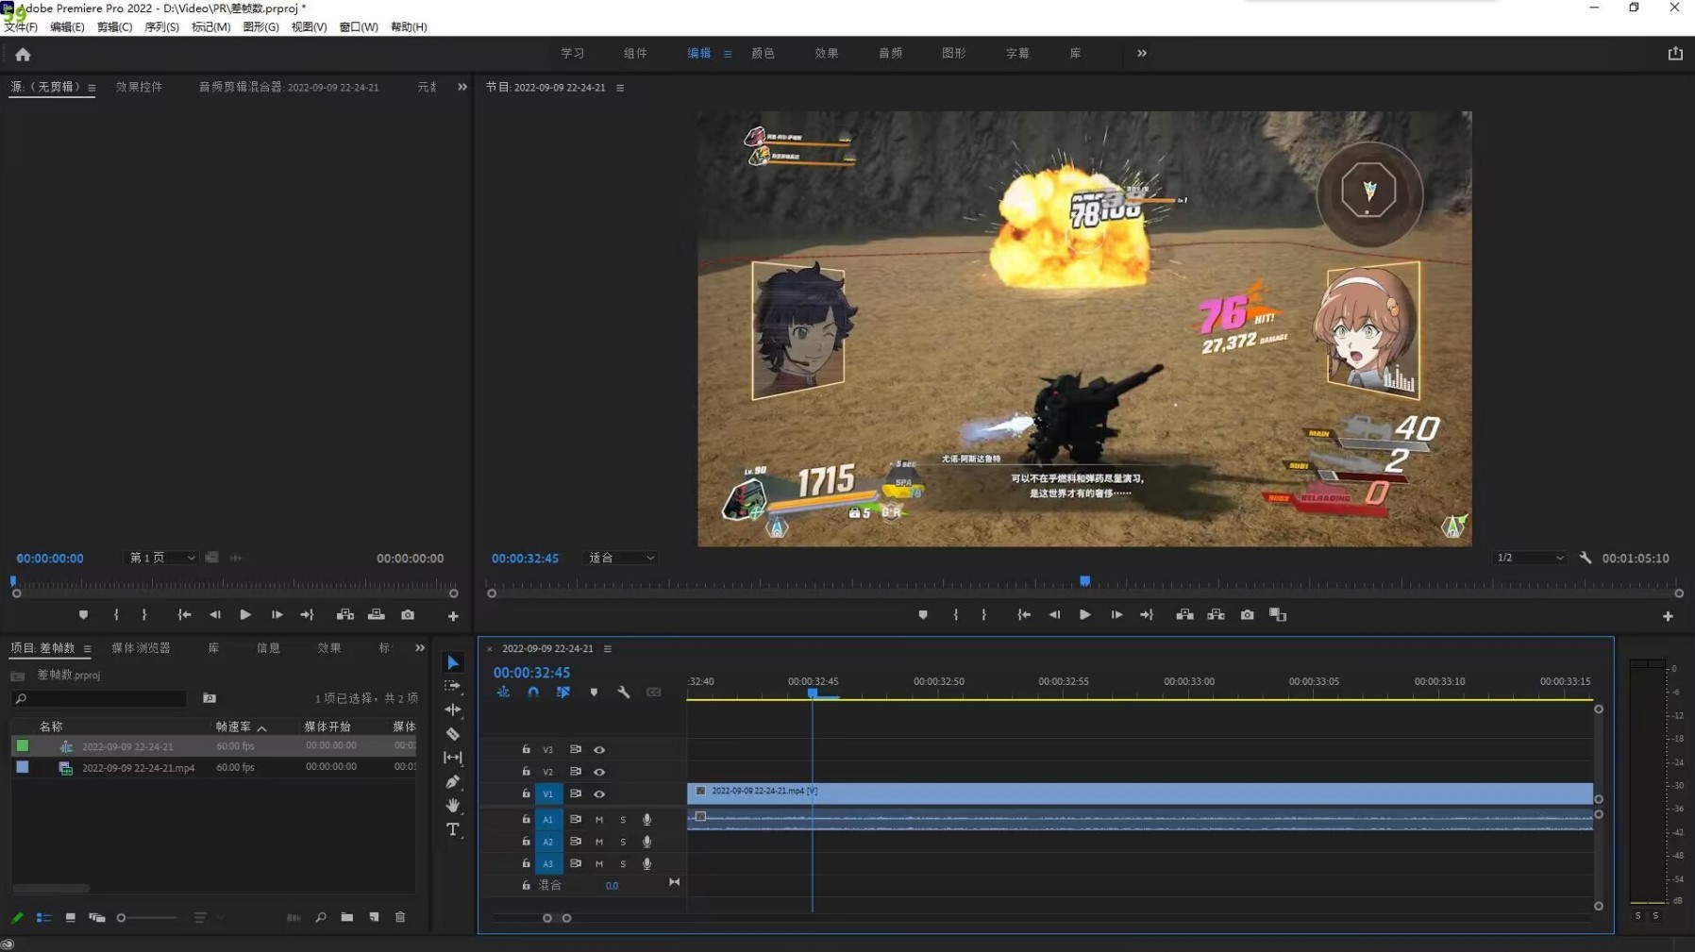Image resolution: width=1695 pixels, height=952 pixels.
Task: Add marker in timeline panel
Action: (x=594, y=692)
